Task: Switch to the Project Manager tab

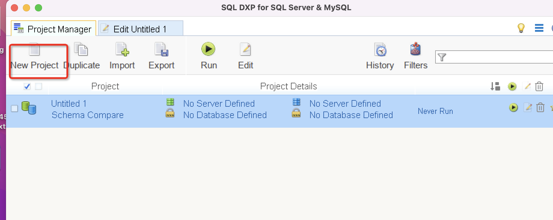Action: point(54,29)
